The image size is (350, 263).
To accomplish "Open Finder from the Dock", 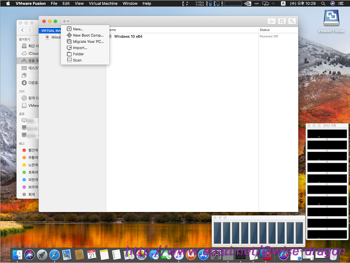I will click(x=17, y=255).
